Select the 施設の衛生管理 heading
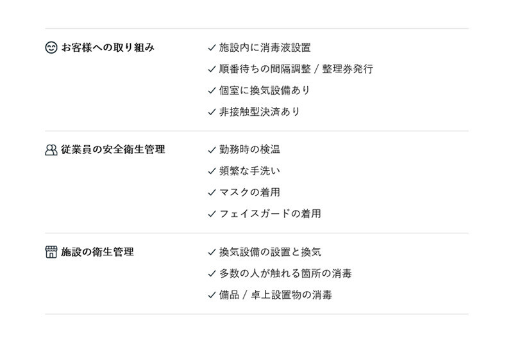This screenshot has width=513, height=341. coord(97,252)
